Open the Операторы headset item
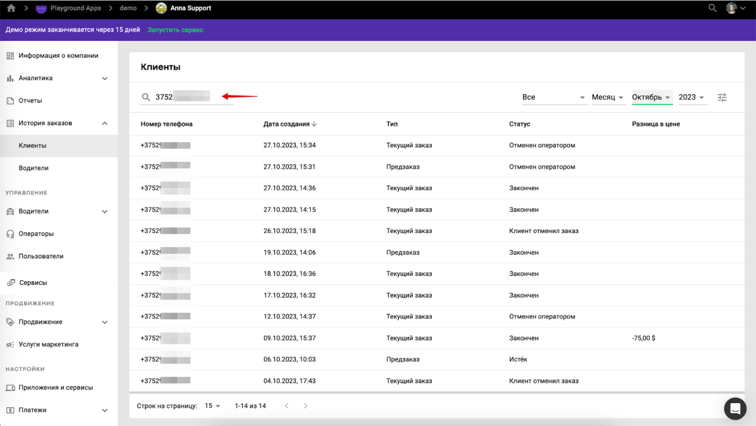 click(x=36, y=234)
